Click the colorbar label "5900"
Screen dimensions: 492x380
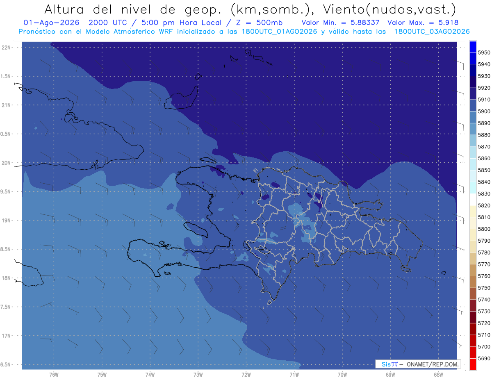point(484,111)
